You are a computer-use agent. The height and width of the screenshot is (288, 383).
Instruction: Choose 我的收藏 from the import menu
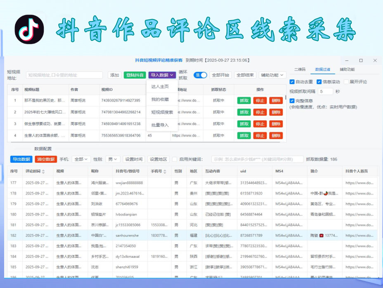[160, 100]
